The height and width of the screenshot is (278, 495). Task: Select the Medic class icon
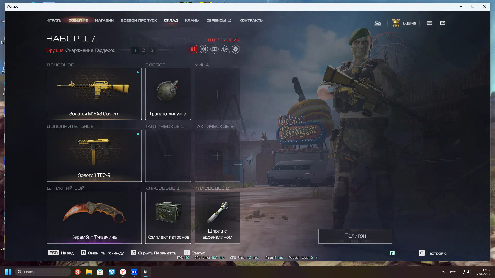click(203, 49)
